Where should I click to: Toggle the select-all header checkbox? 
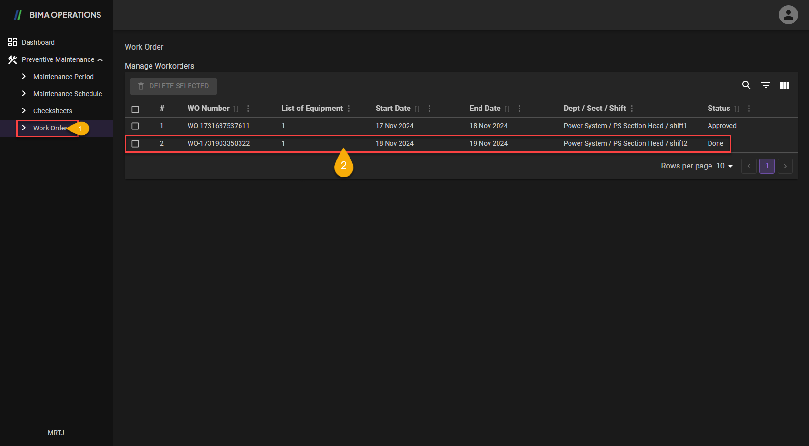pyautogui.click(x=135, y=109)
